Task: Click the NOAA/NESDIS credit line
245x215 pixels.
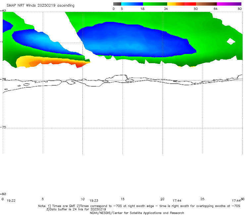Action: click(137, 213)
